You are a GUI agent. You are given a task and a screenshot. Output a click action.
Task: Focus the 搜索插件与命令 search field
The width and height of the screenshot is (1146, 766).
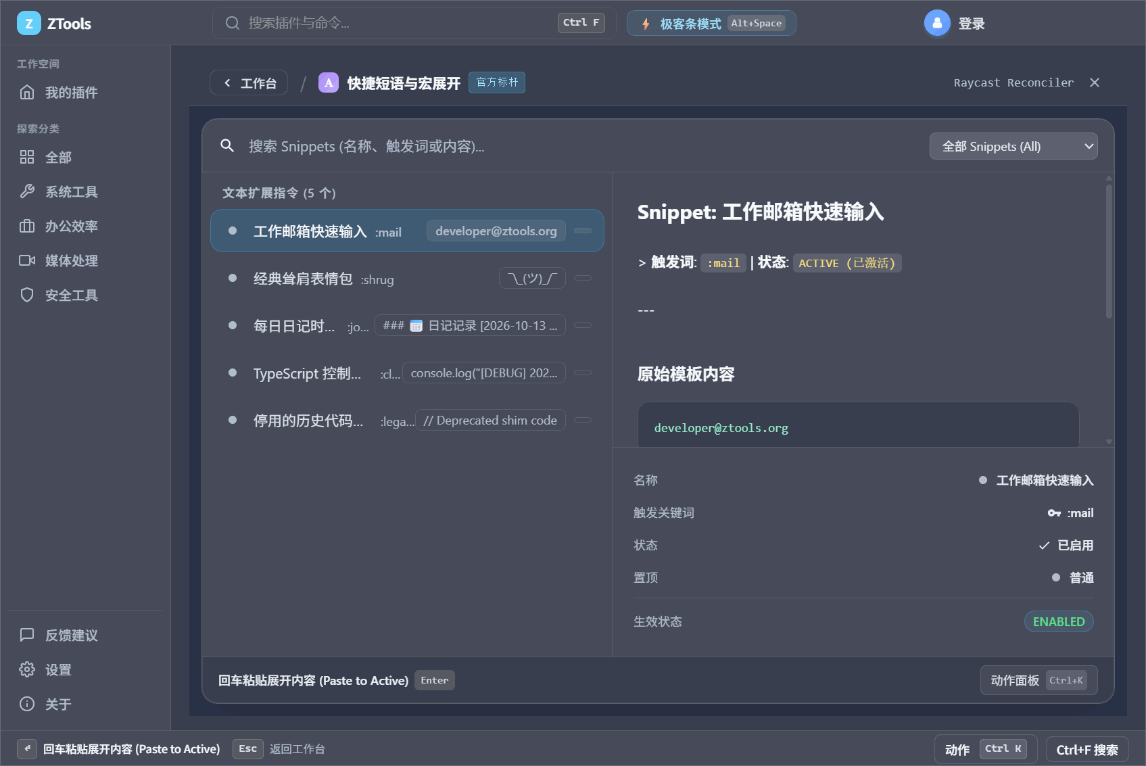point(414,23)
